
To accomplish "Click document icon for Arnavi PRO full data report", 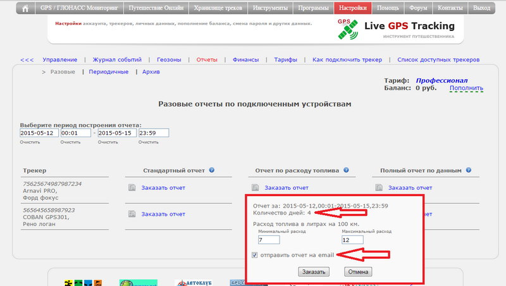I will tap(378, 188).
